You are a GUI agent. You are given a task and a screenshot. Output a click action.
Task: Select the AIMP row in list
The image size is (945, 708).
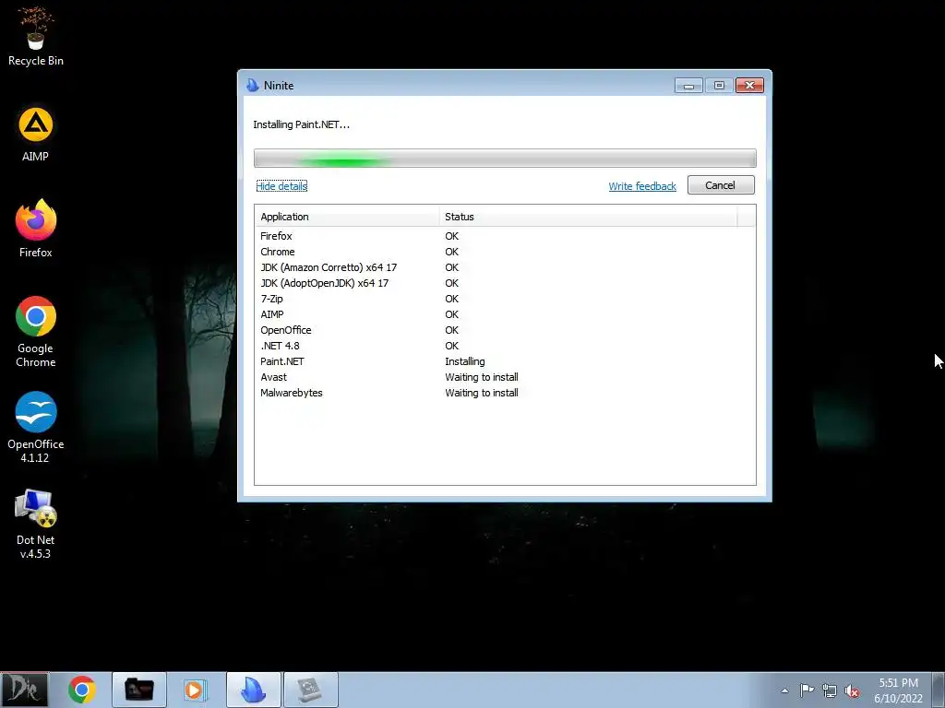click(x=505, y=314)
